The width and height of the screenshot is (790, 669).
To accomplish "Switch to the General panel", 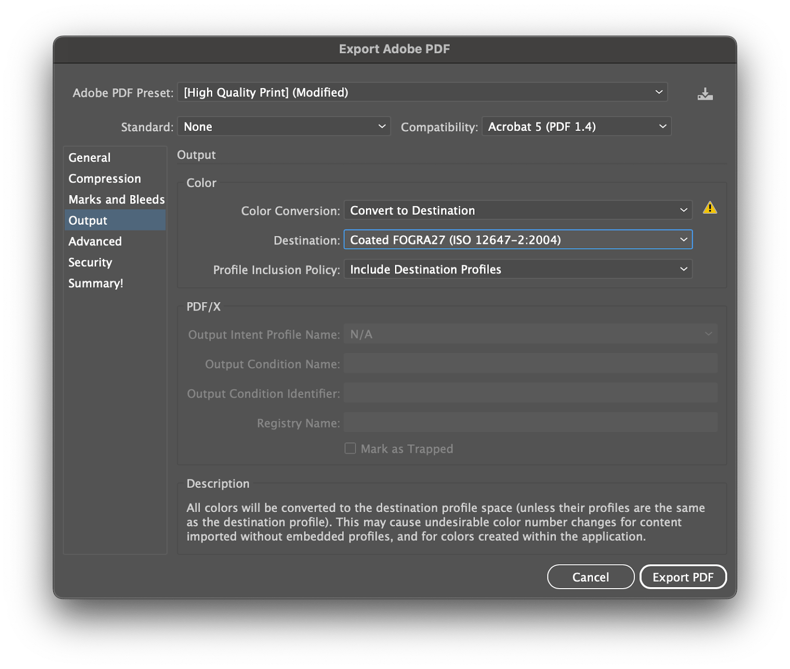I will [115, 157].
